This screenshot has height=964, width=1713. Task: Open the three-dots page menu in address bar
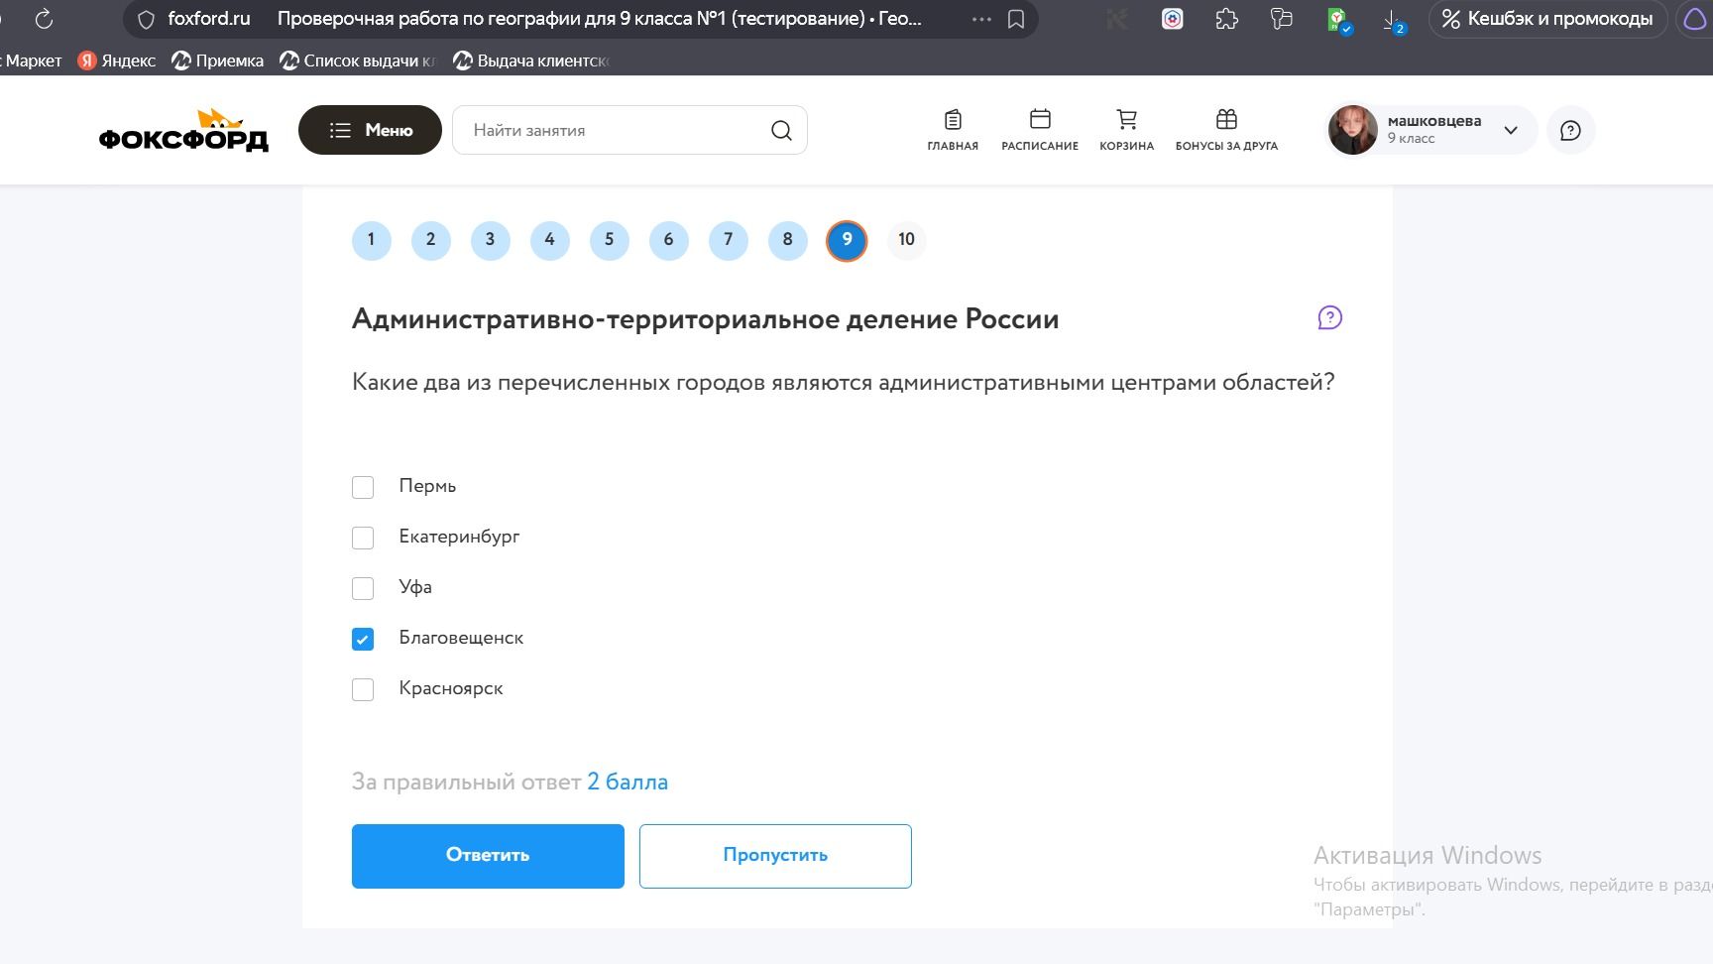point(981,19)
